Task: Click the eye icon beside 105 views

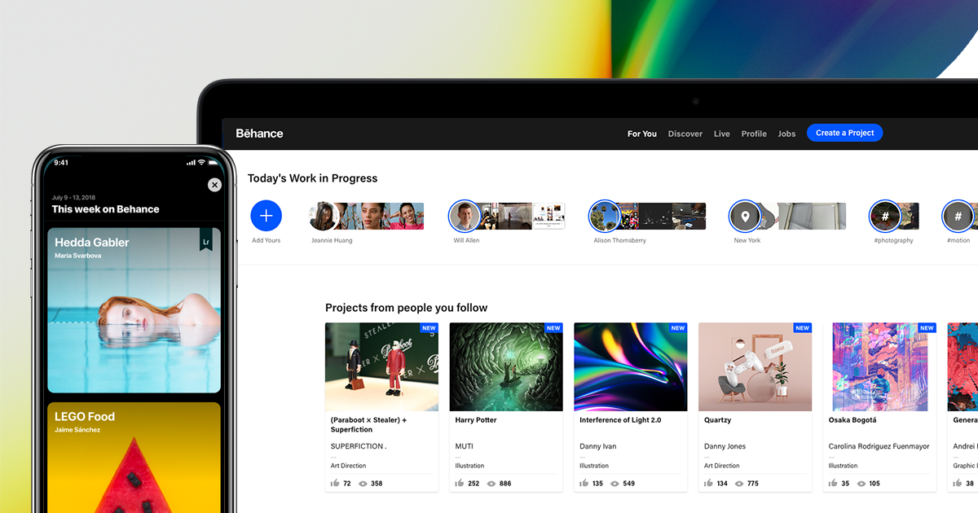Action: pyautogui.click(x=861, y=484)
